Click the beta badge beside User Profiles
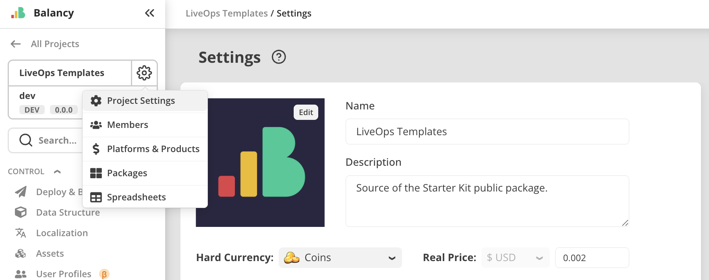709x280 pixels. click(104, 274)
